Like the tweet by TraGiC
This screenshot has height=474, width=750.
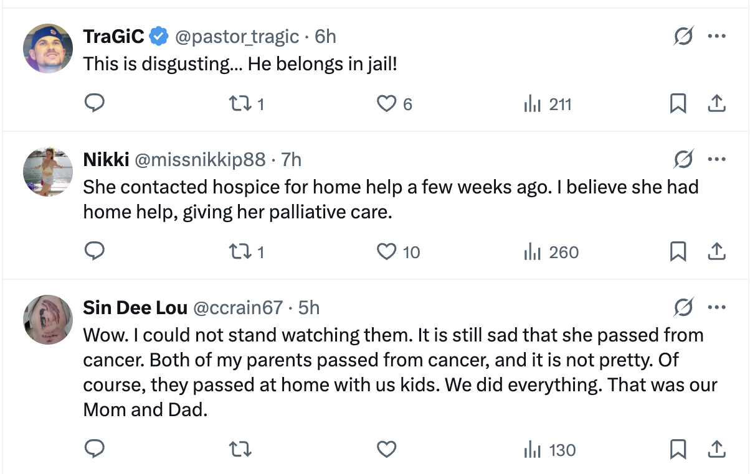(x=387, y=103)
